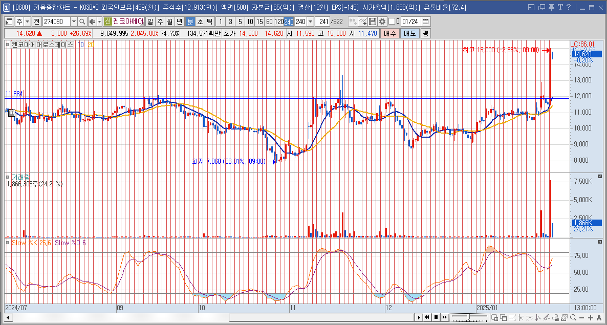The width and height of the screenshot is (607, 325).
Task: Open the stock code dropdown arrow
Action: point(74,21)
